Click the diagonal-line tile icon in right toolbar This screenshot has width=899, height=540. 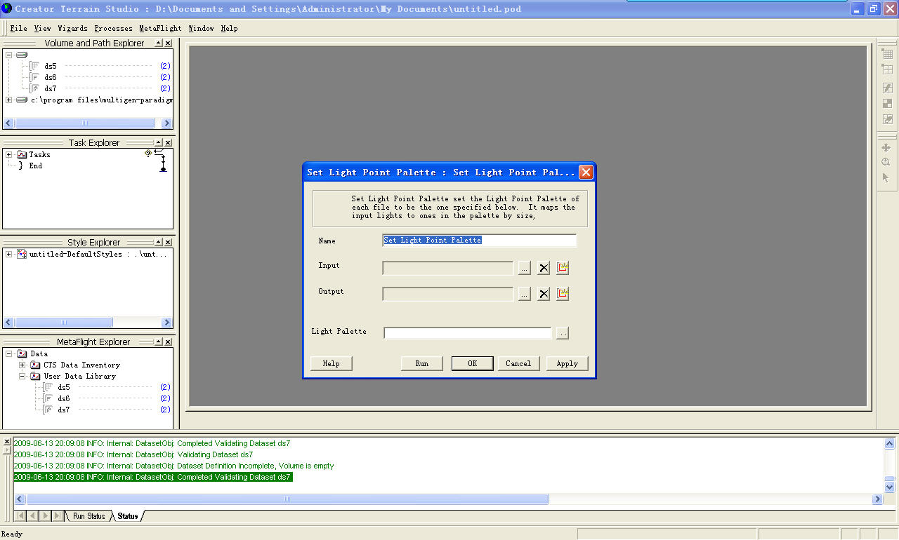click(x=888, y=88)
